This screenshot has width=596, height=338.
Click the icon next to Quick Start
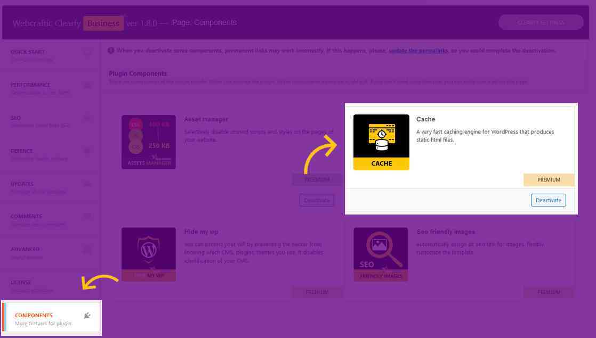(x=87, y=52)
